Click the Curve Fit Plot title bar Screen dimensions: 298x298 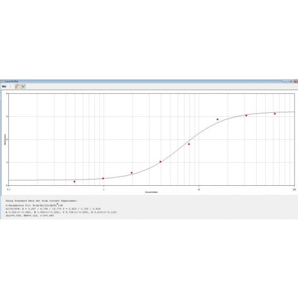[149, 81]
